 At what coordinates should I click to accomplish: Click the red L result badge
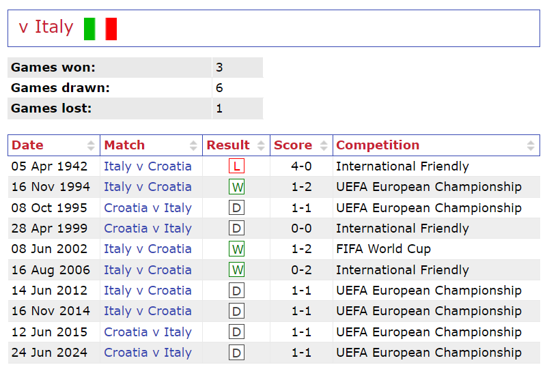(236, 166)
